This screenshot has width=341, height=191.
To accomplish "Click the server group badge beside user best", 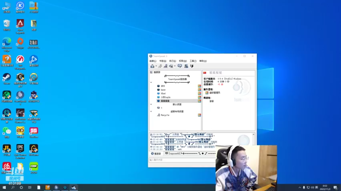I will (199, 90).
